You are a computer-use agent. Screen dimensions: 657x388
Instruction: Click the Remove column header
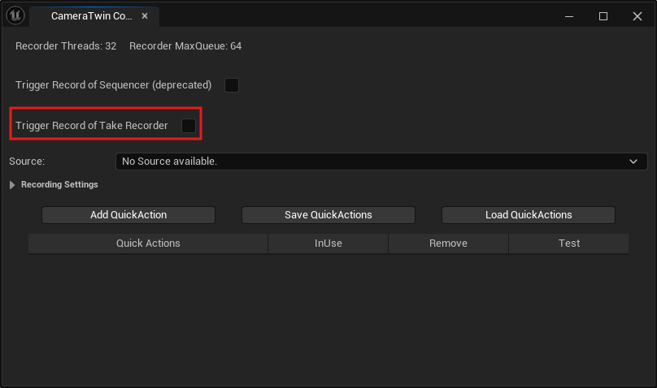[x=448, y=244]
